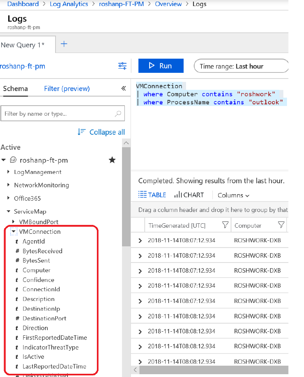Click ROSHWORK-DXB in first result row
Screen dimensions: 304x377
257,240
